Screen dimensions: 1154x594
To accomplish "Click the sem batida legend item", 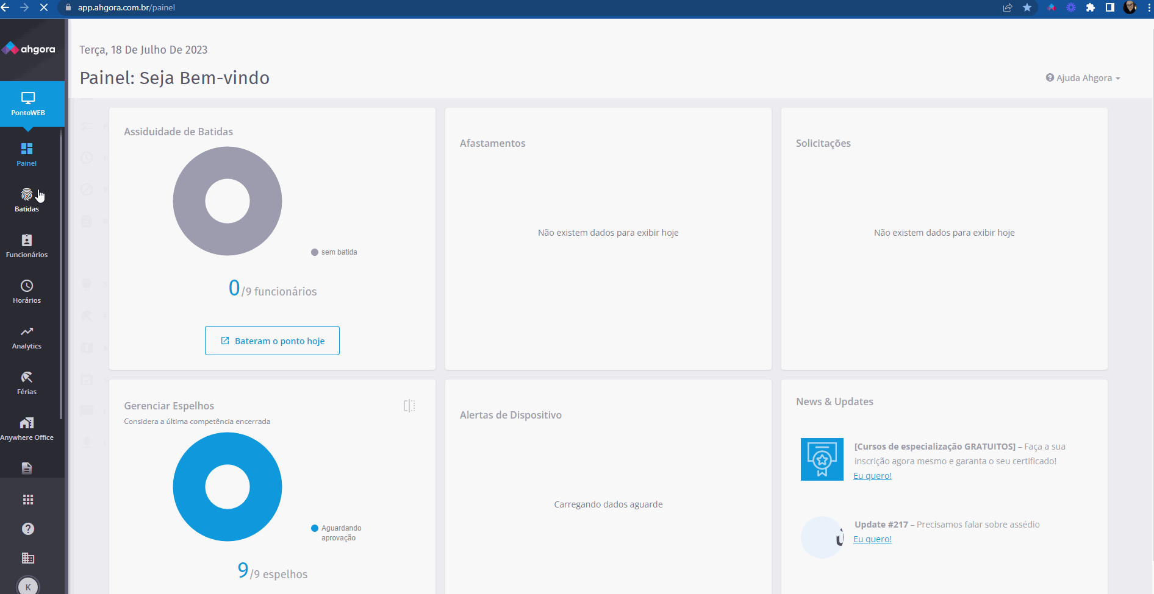I will pyautogui.click(x=334, y=252).
